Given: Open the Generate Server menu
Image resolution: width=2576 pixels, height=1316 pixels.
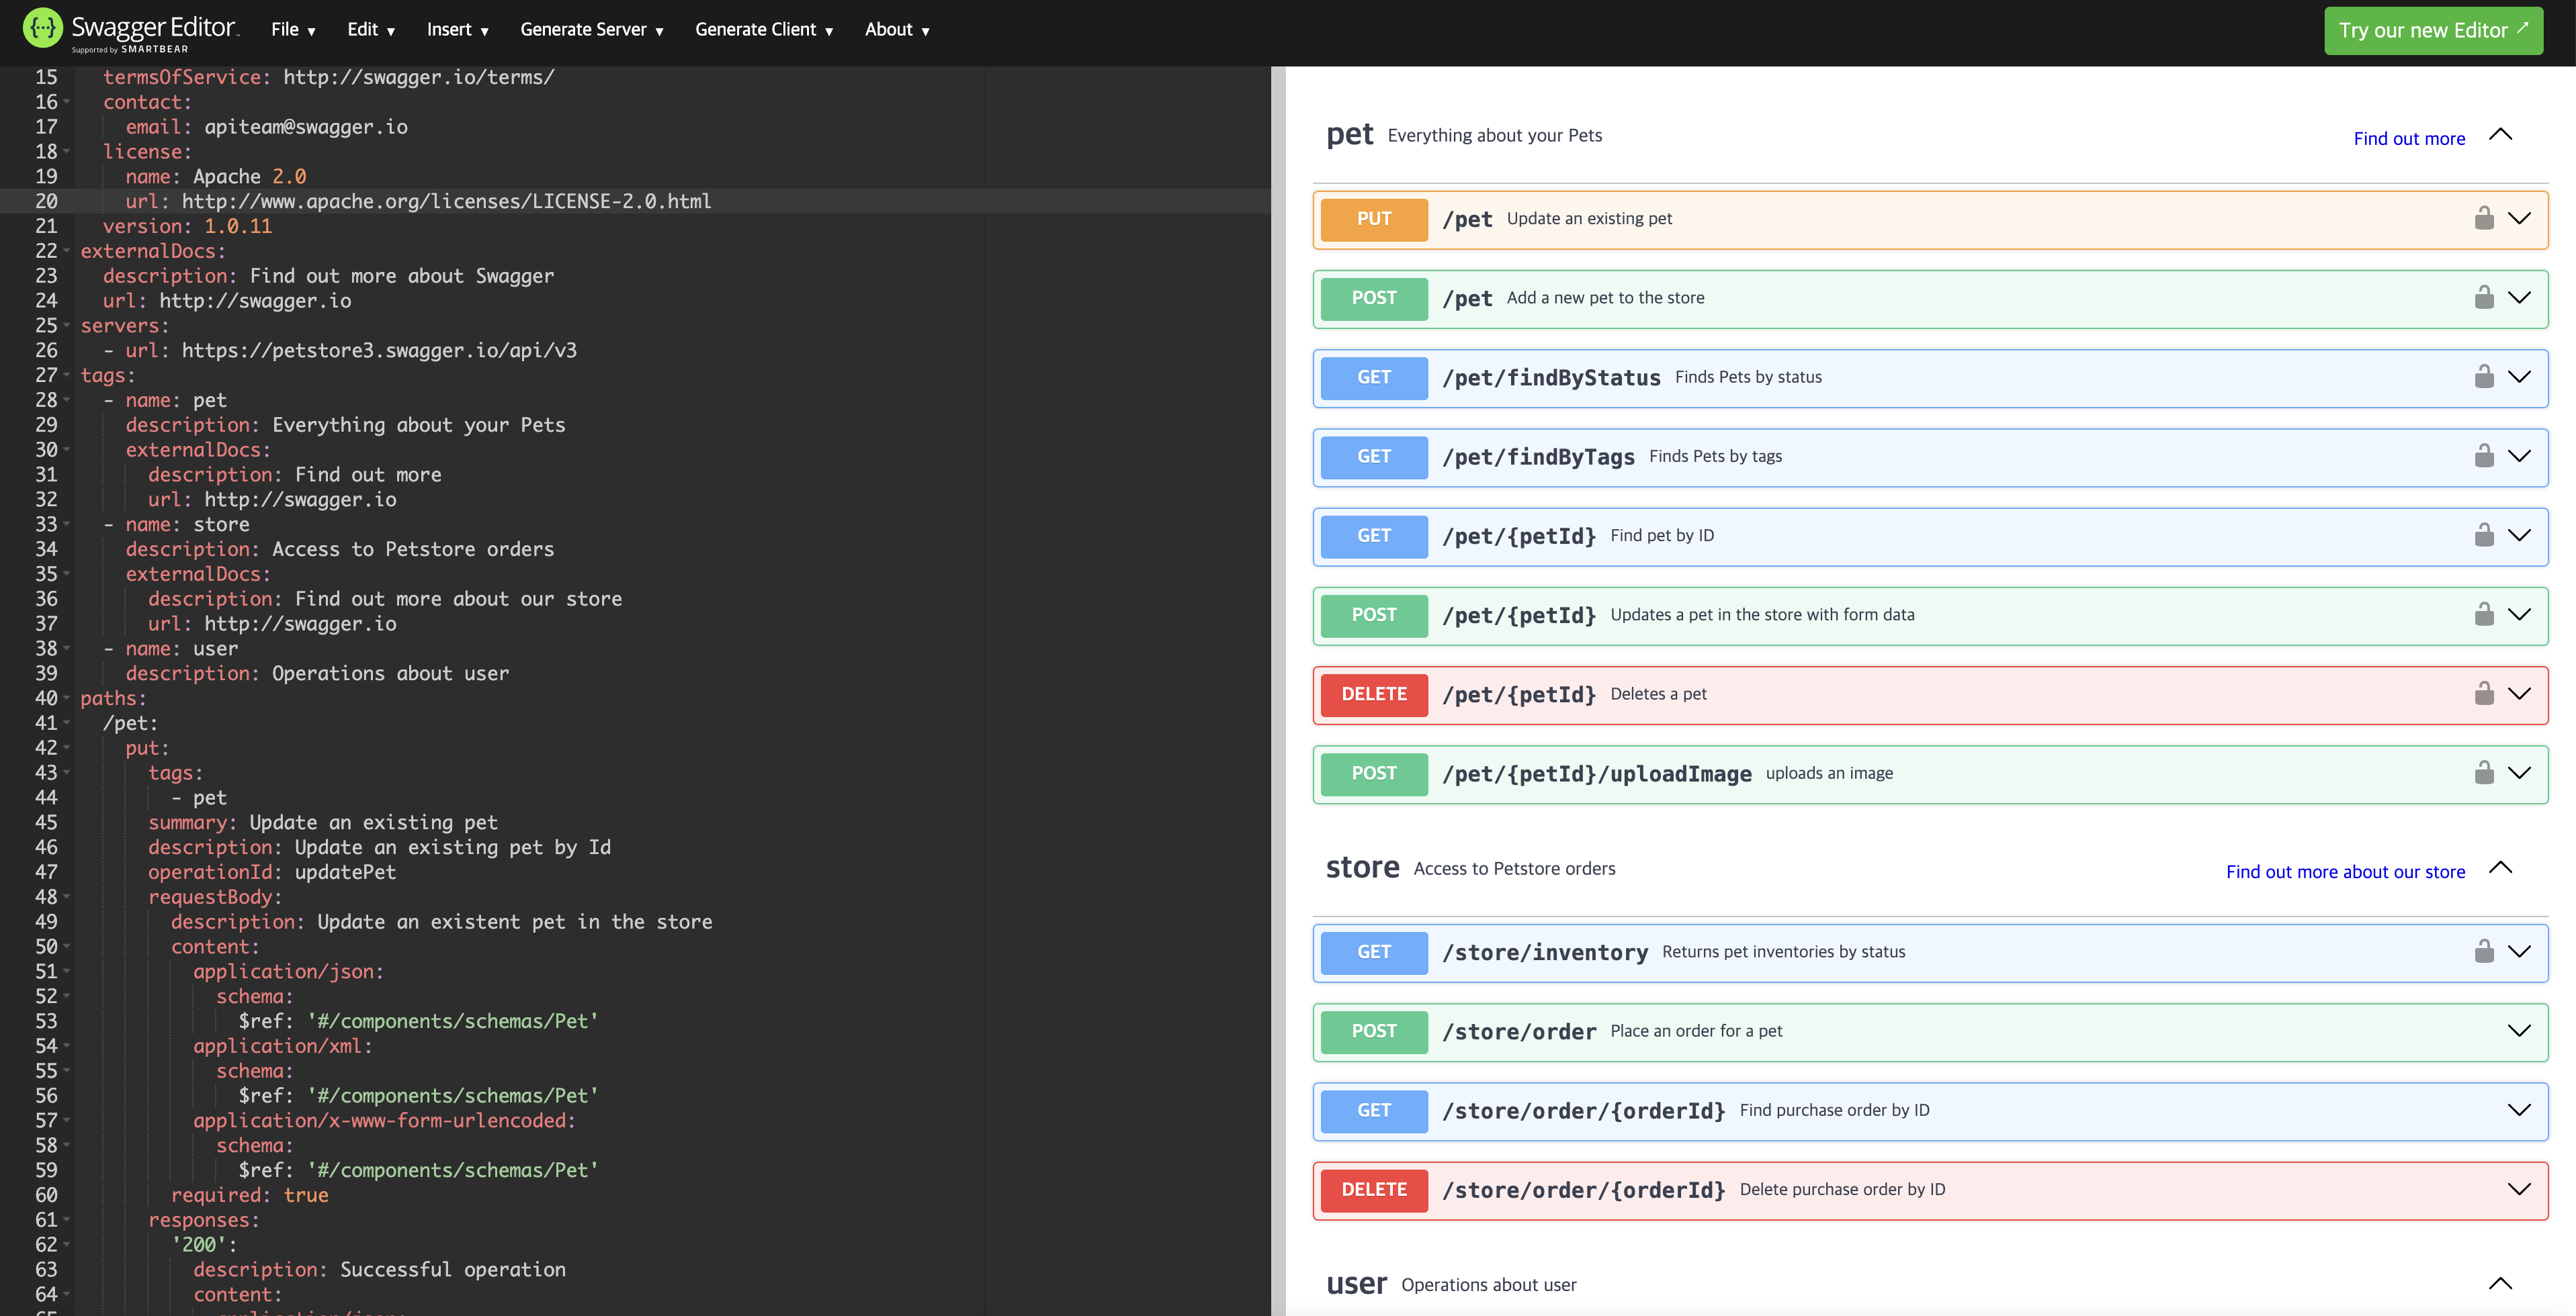Looking at the screenshot, I should [592, 30].
